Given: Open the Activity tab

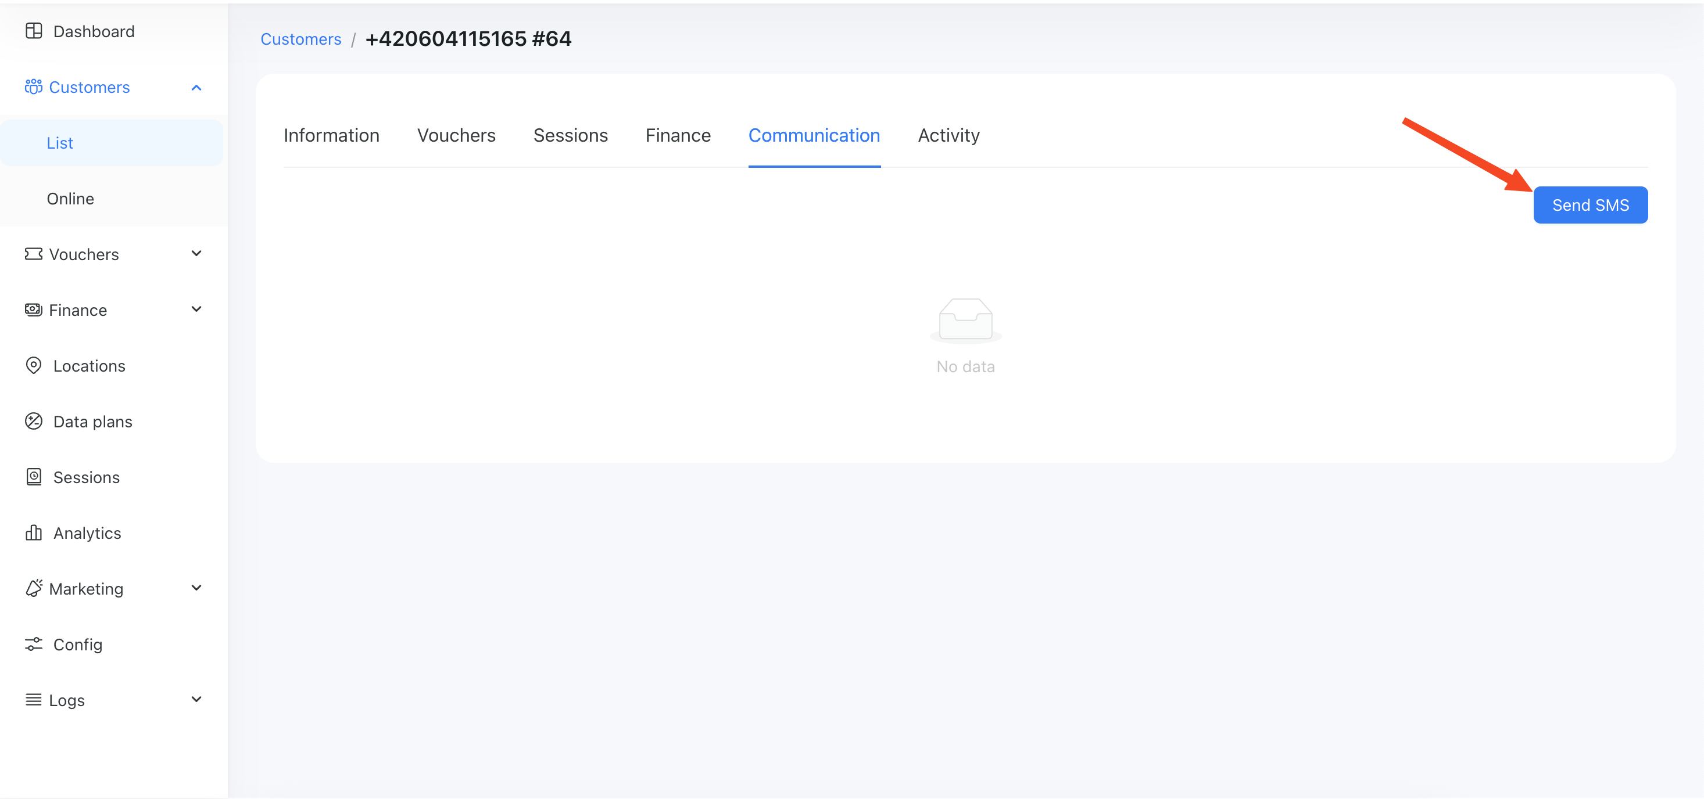Looking at the screenshot, I should [x=948, y=135].
